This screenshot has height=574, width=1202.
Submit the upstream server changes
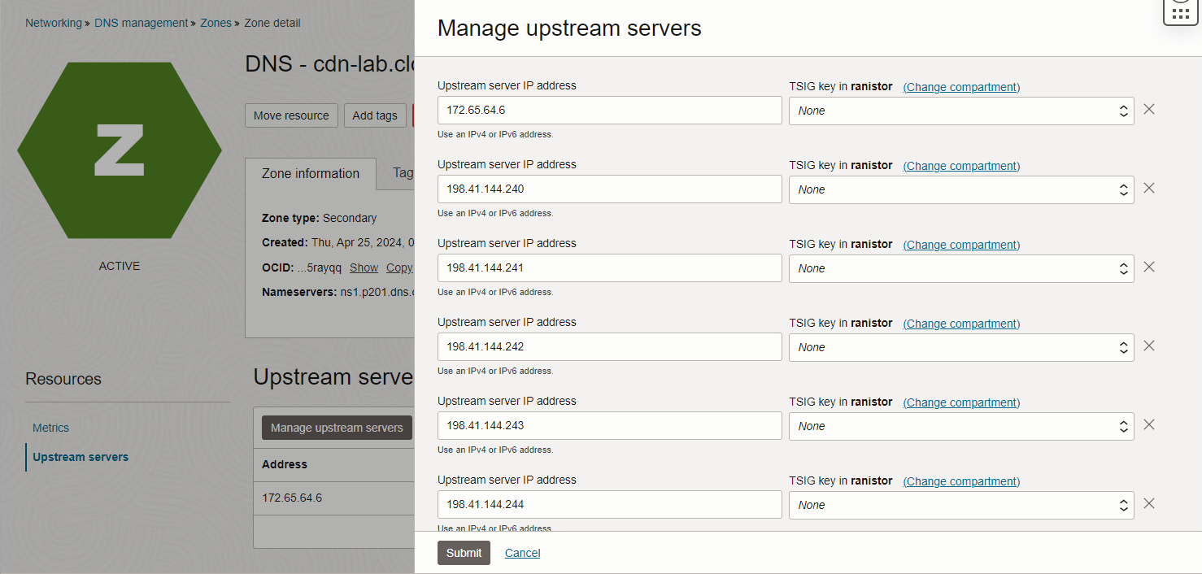464,553
